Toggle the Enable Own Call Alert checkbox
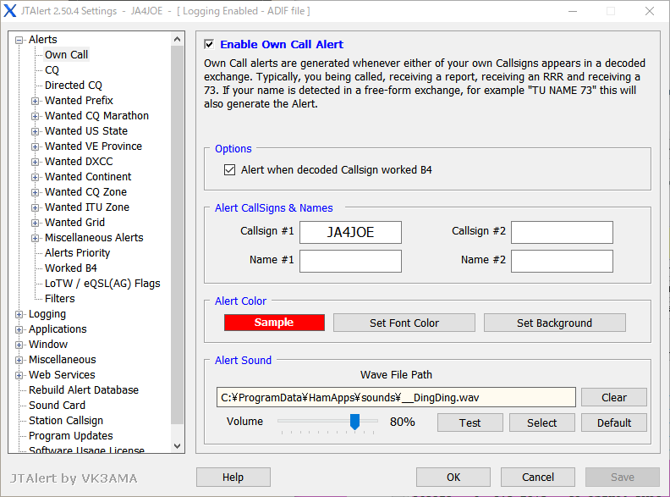Image resolution: width=670 pixels, height=497 pixels. click(210, 44)
